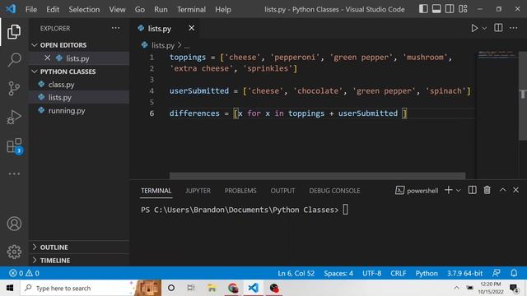Click Ln 6, Col 52 status item
527x296 pixels.
tap(296, 273)
